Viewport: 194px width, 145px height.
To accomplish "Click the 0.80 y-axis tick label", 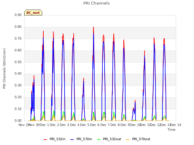I will tap(18, 27).
